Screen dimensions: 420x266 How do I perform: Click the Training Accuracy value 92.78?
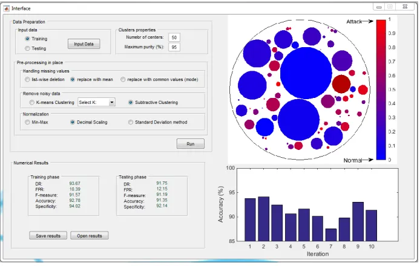(x=74, y=200)
